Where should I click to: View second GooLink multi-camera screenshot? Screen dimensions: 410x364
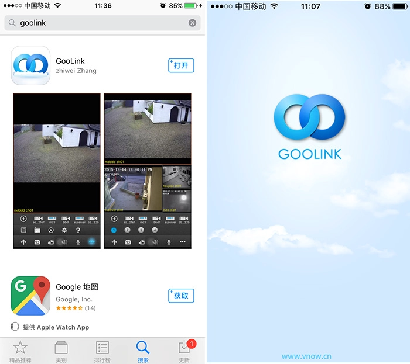(148, 171)
